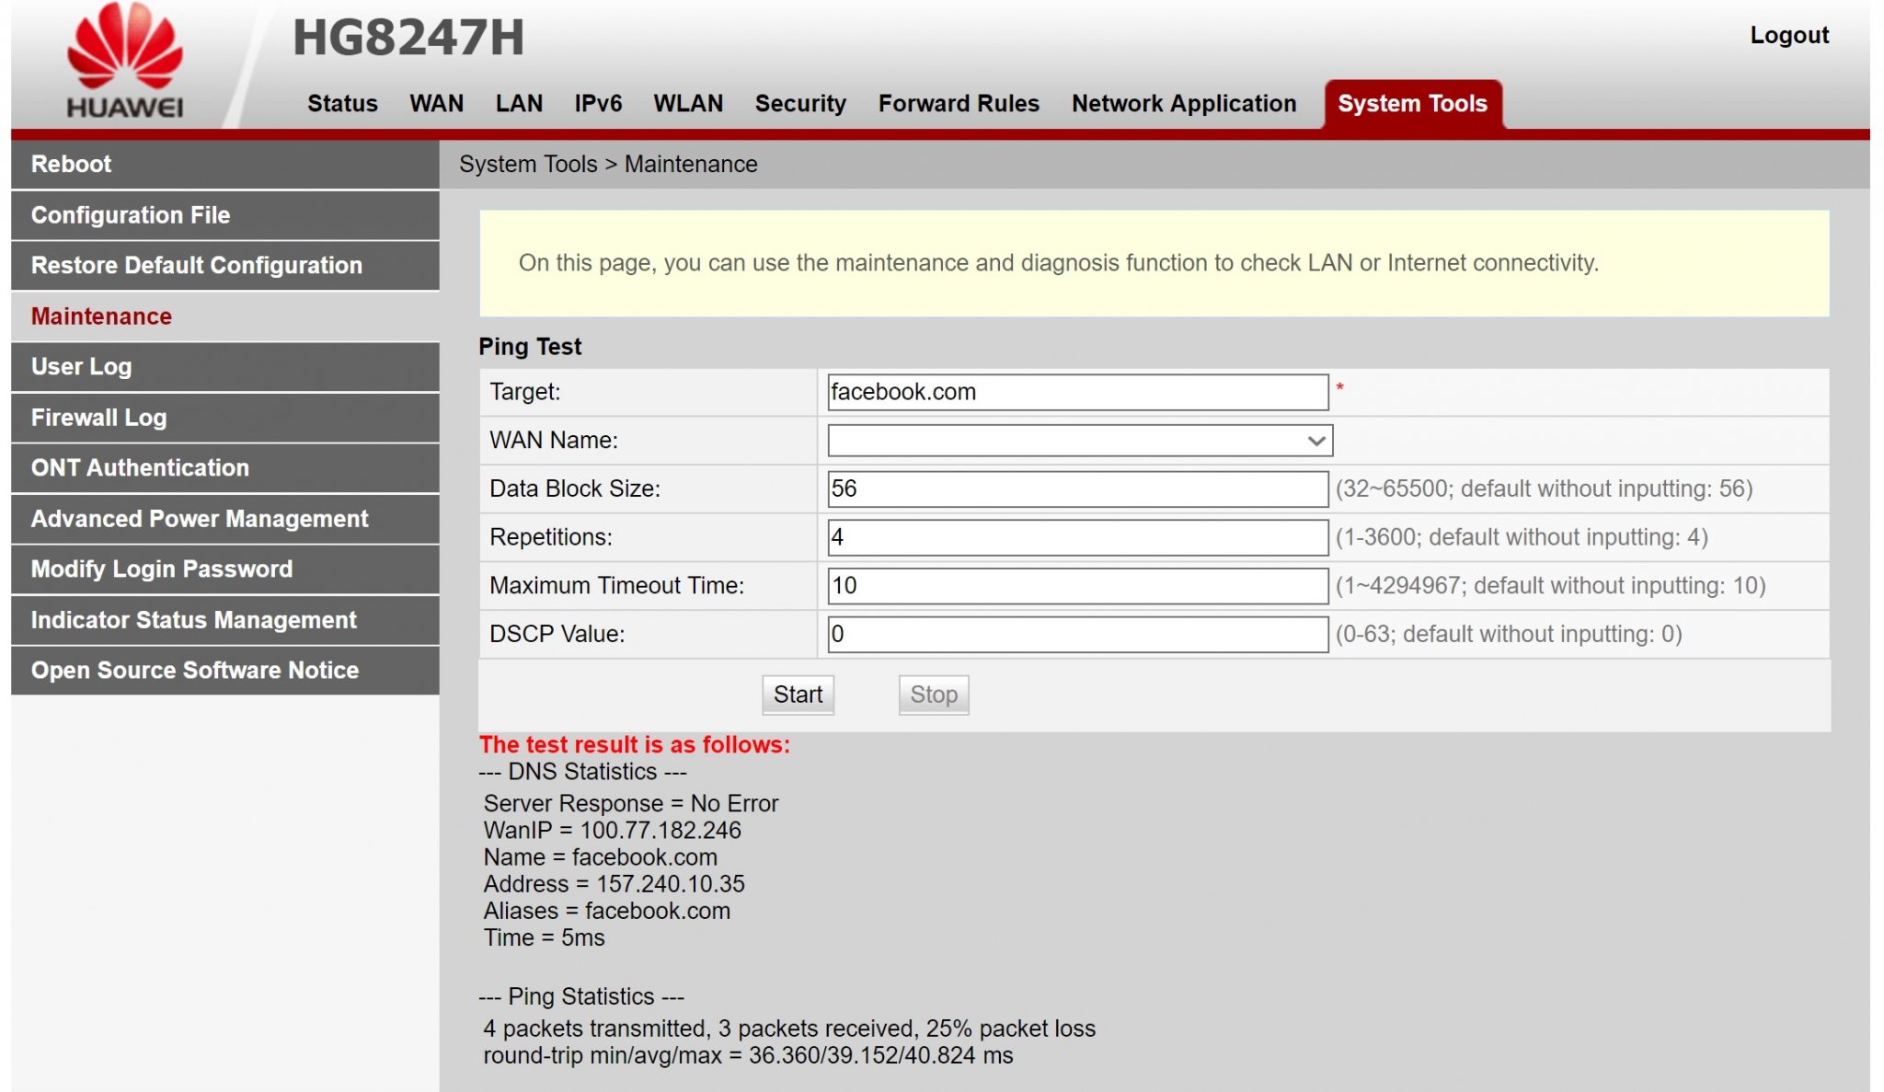This screenshot has width=1884, height=1092.
Task: Click Logout link
Action: point(1788,35)
